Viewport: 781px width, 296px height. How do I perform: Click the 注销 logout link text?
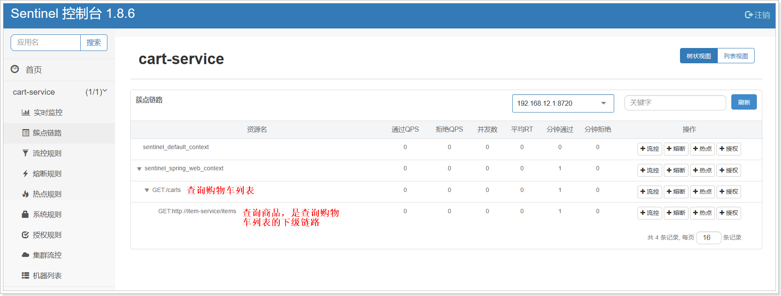762,15
